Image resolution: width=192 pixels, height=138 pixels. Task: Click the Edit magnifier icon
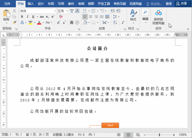coord(145,12)
